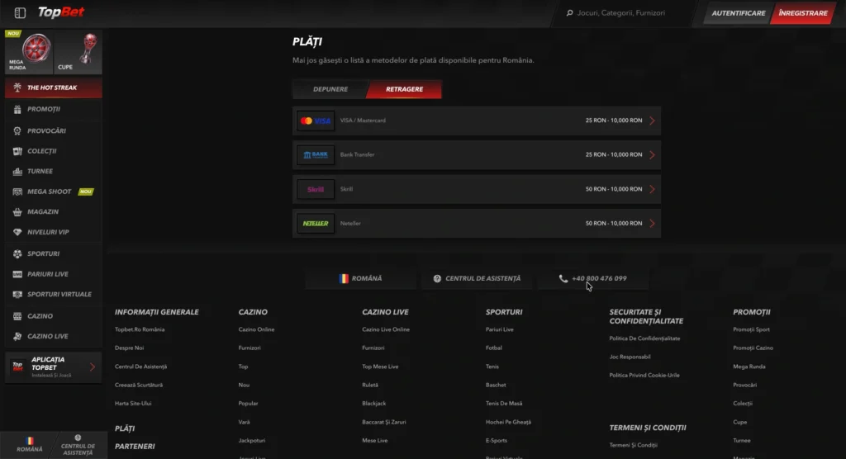Click the Magazin basket icon
This screenshot has height=459, width=846.
[17, 212]
